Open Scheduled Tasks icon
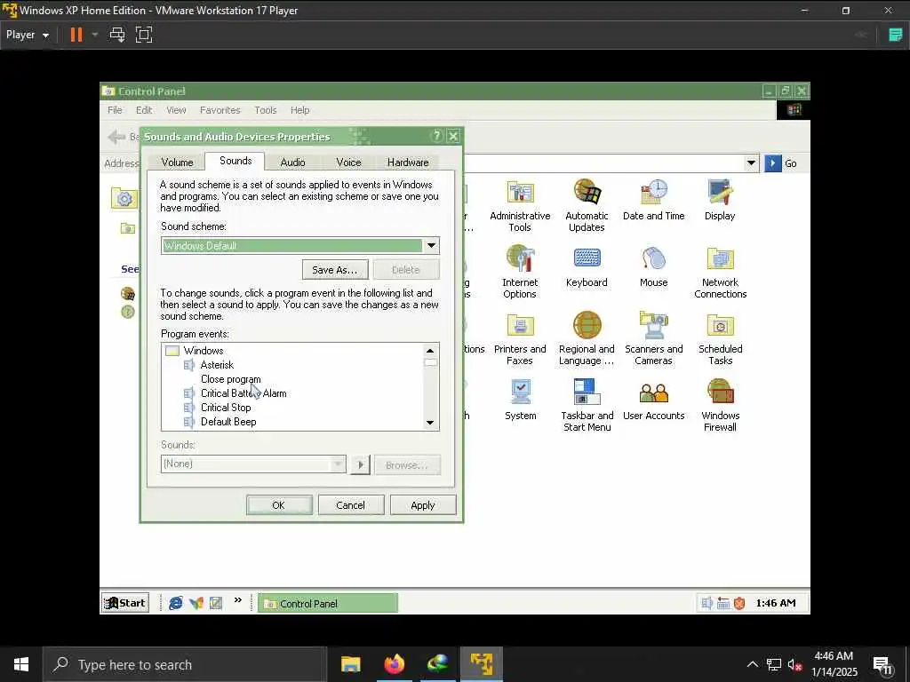Screen dimensions: 910x682 point(720,338)
